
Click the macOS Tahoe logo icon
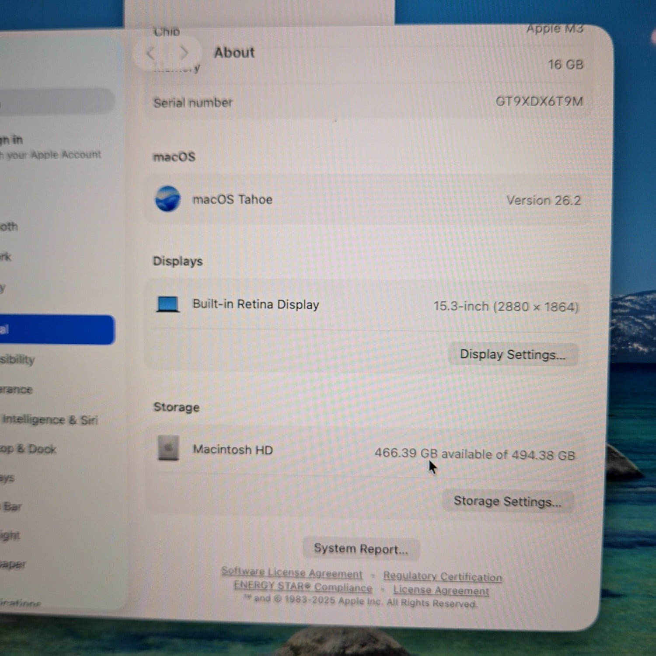(168, 199)
